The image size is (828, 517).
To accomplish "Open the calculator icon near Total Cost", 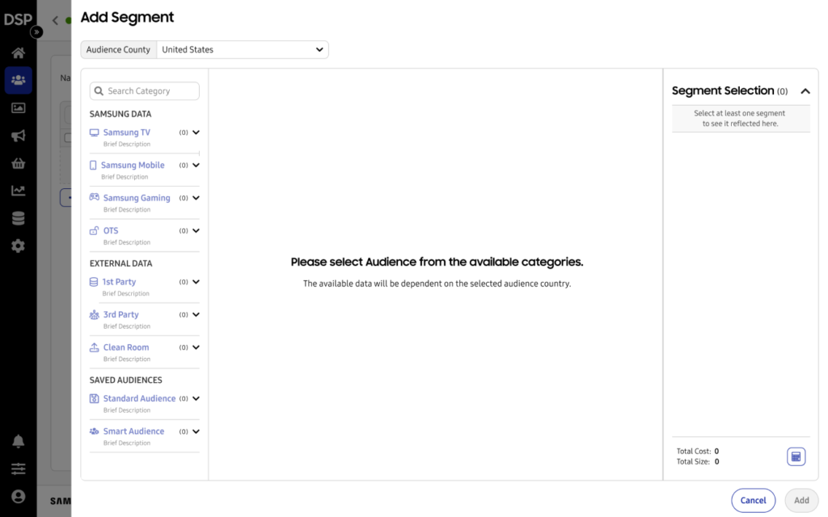I will pos(796,457).
